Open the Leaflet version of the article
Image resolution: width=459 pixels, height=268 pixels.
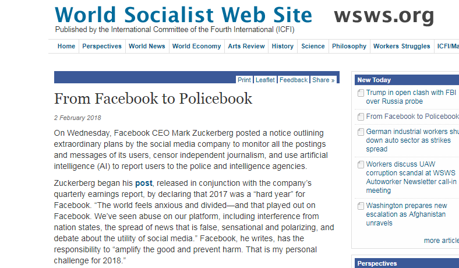click(265, 80)
